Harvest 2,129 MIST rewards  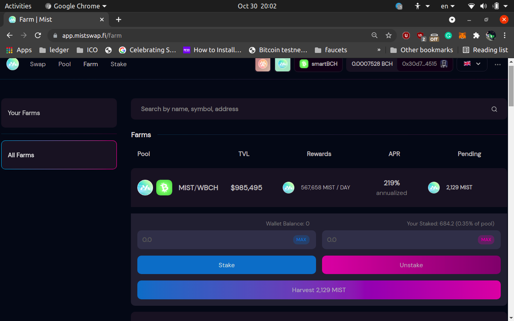point(319,290)
